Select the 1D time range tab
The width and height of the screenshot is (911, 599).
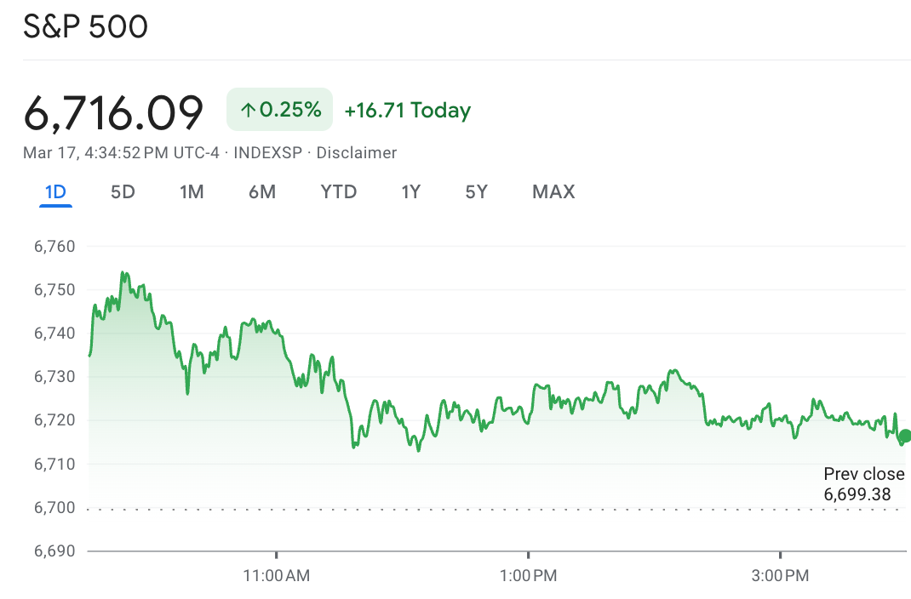pos(54,191)
